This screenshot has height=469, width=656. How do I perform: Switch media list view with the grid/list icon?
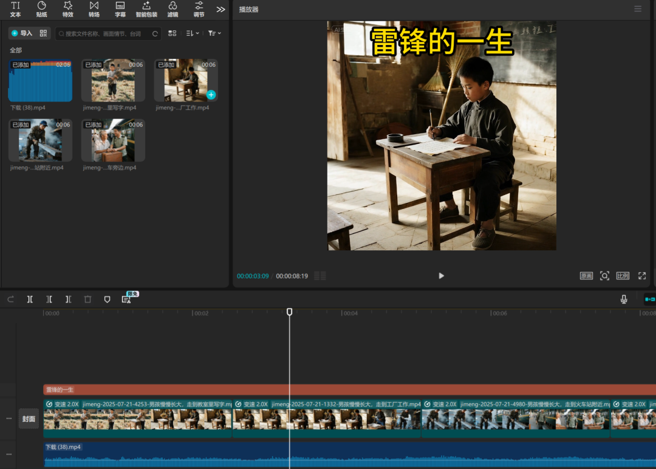click(x=173, y=33)
